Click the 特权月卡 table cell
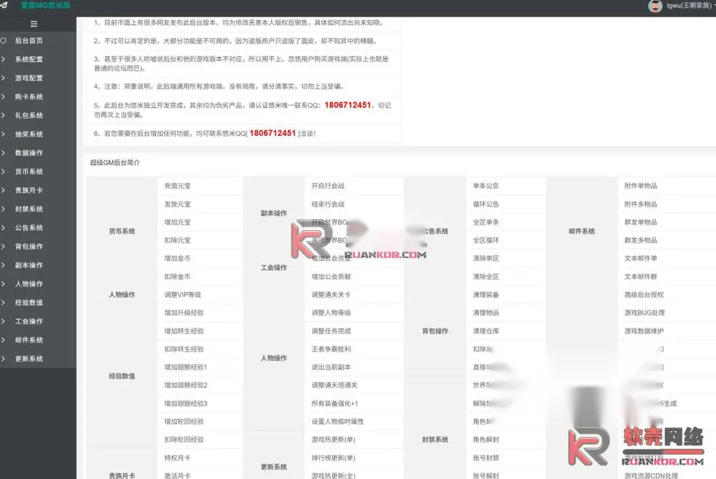Image resolution: width=716 pixels, height=479 pixels. point(200,458)
